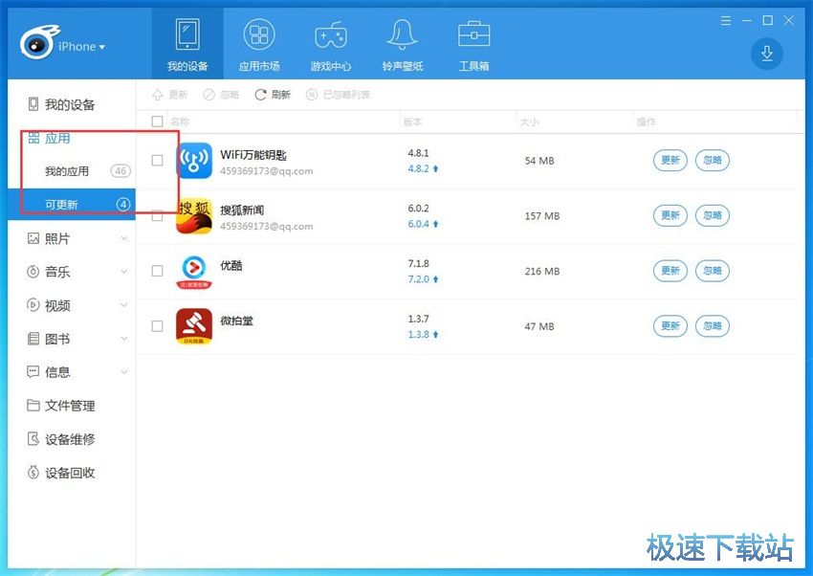Image resolution: width=813 pixels, height=576 pixels.
Task: Expand the 图书 section chevron
Action: pos(124,339)
